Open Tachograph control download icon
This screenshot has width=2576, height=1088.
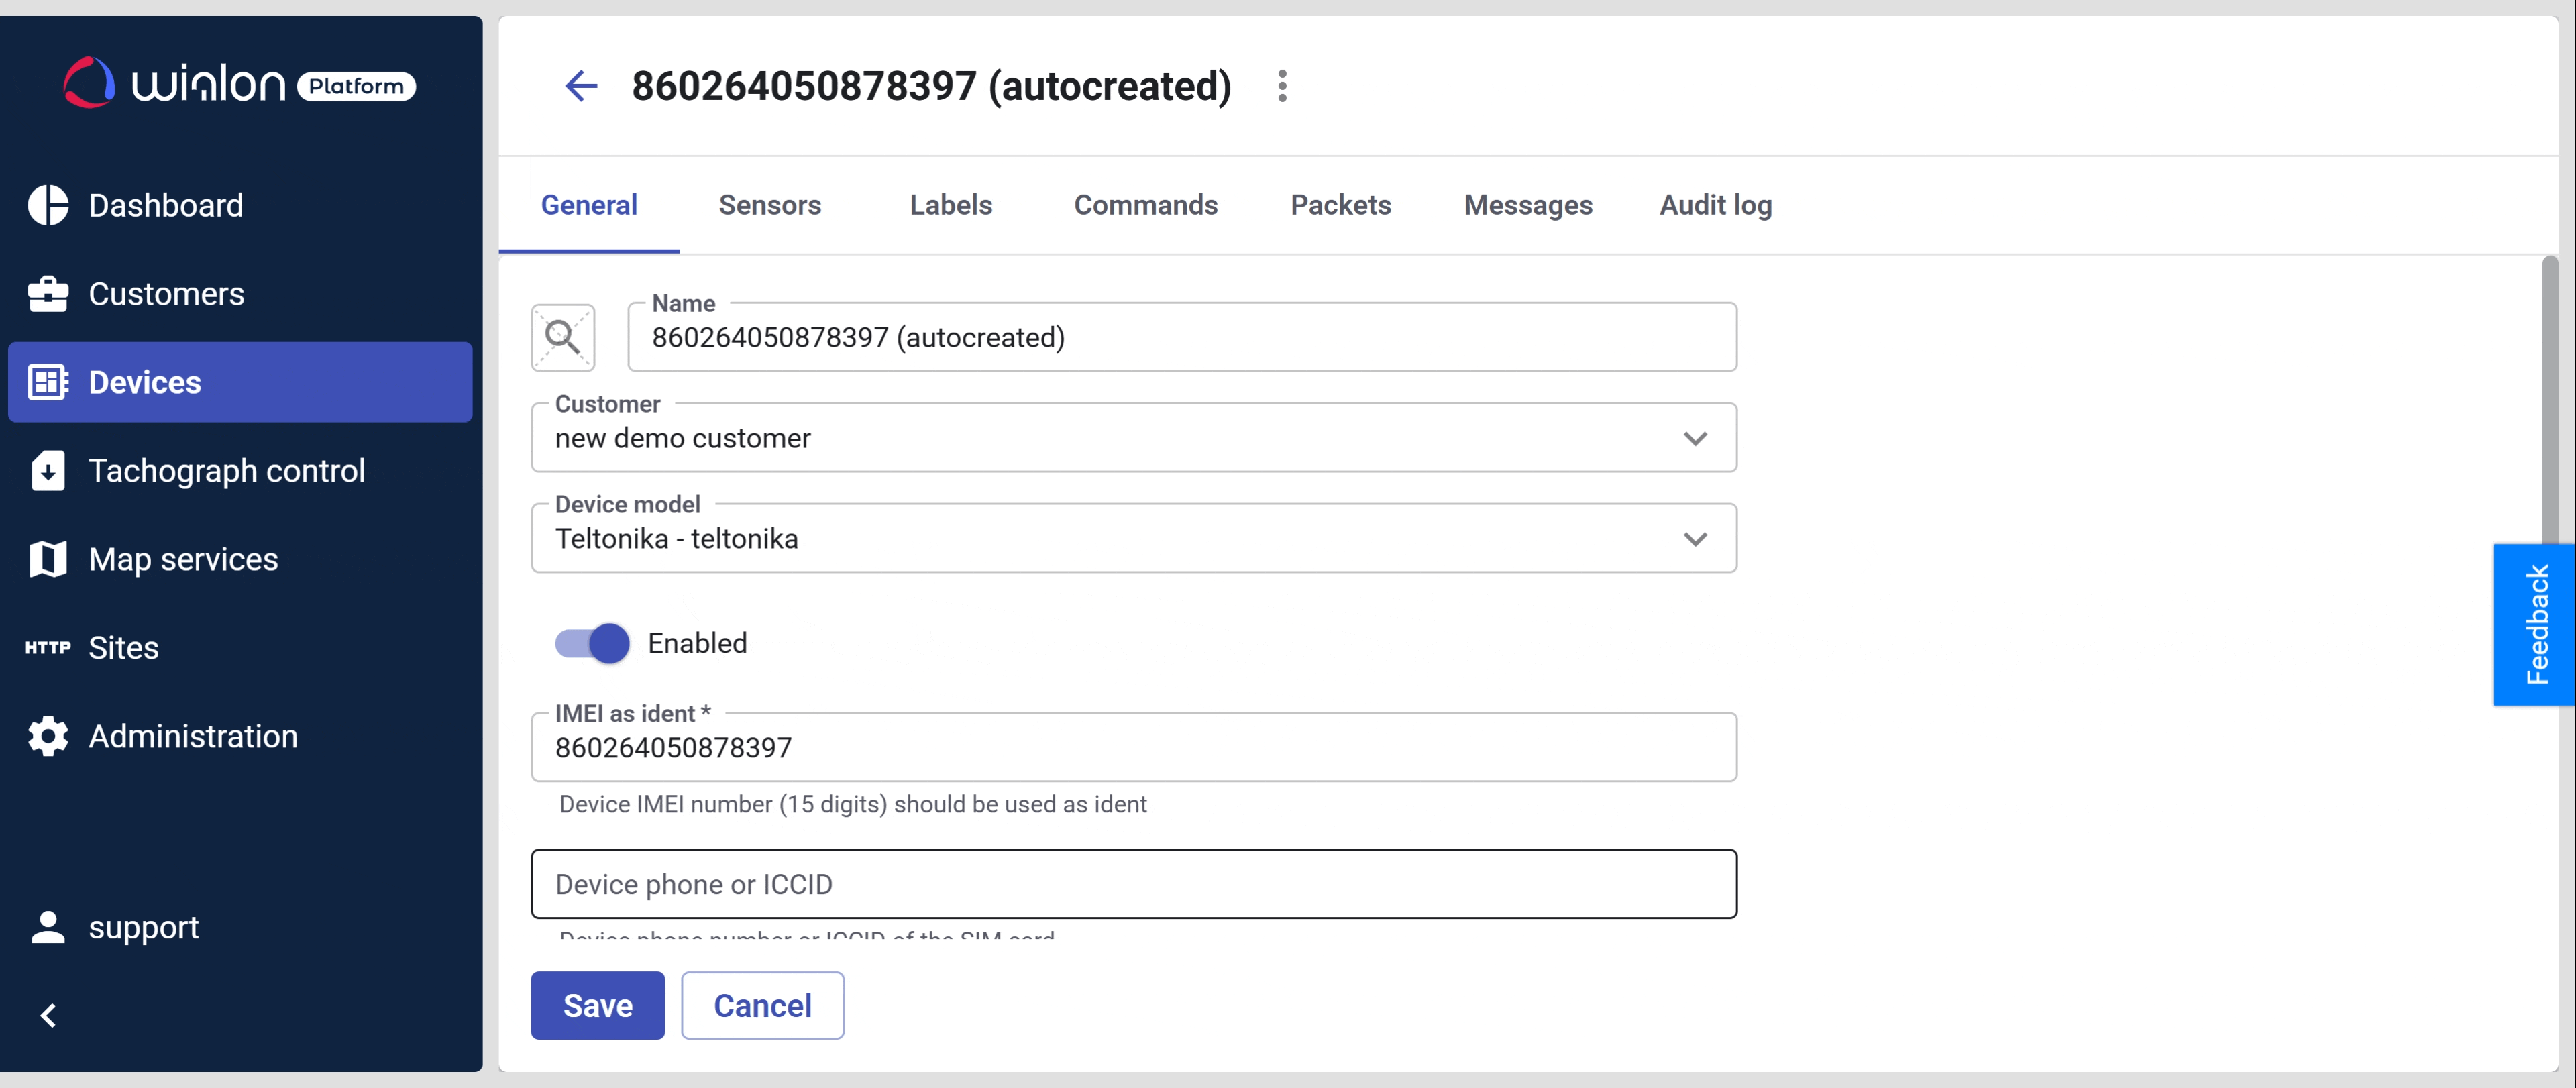coord(48,471)
